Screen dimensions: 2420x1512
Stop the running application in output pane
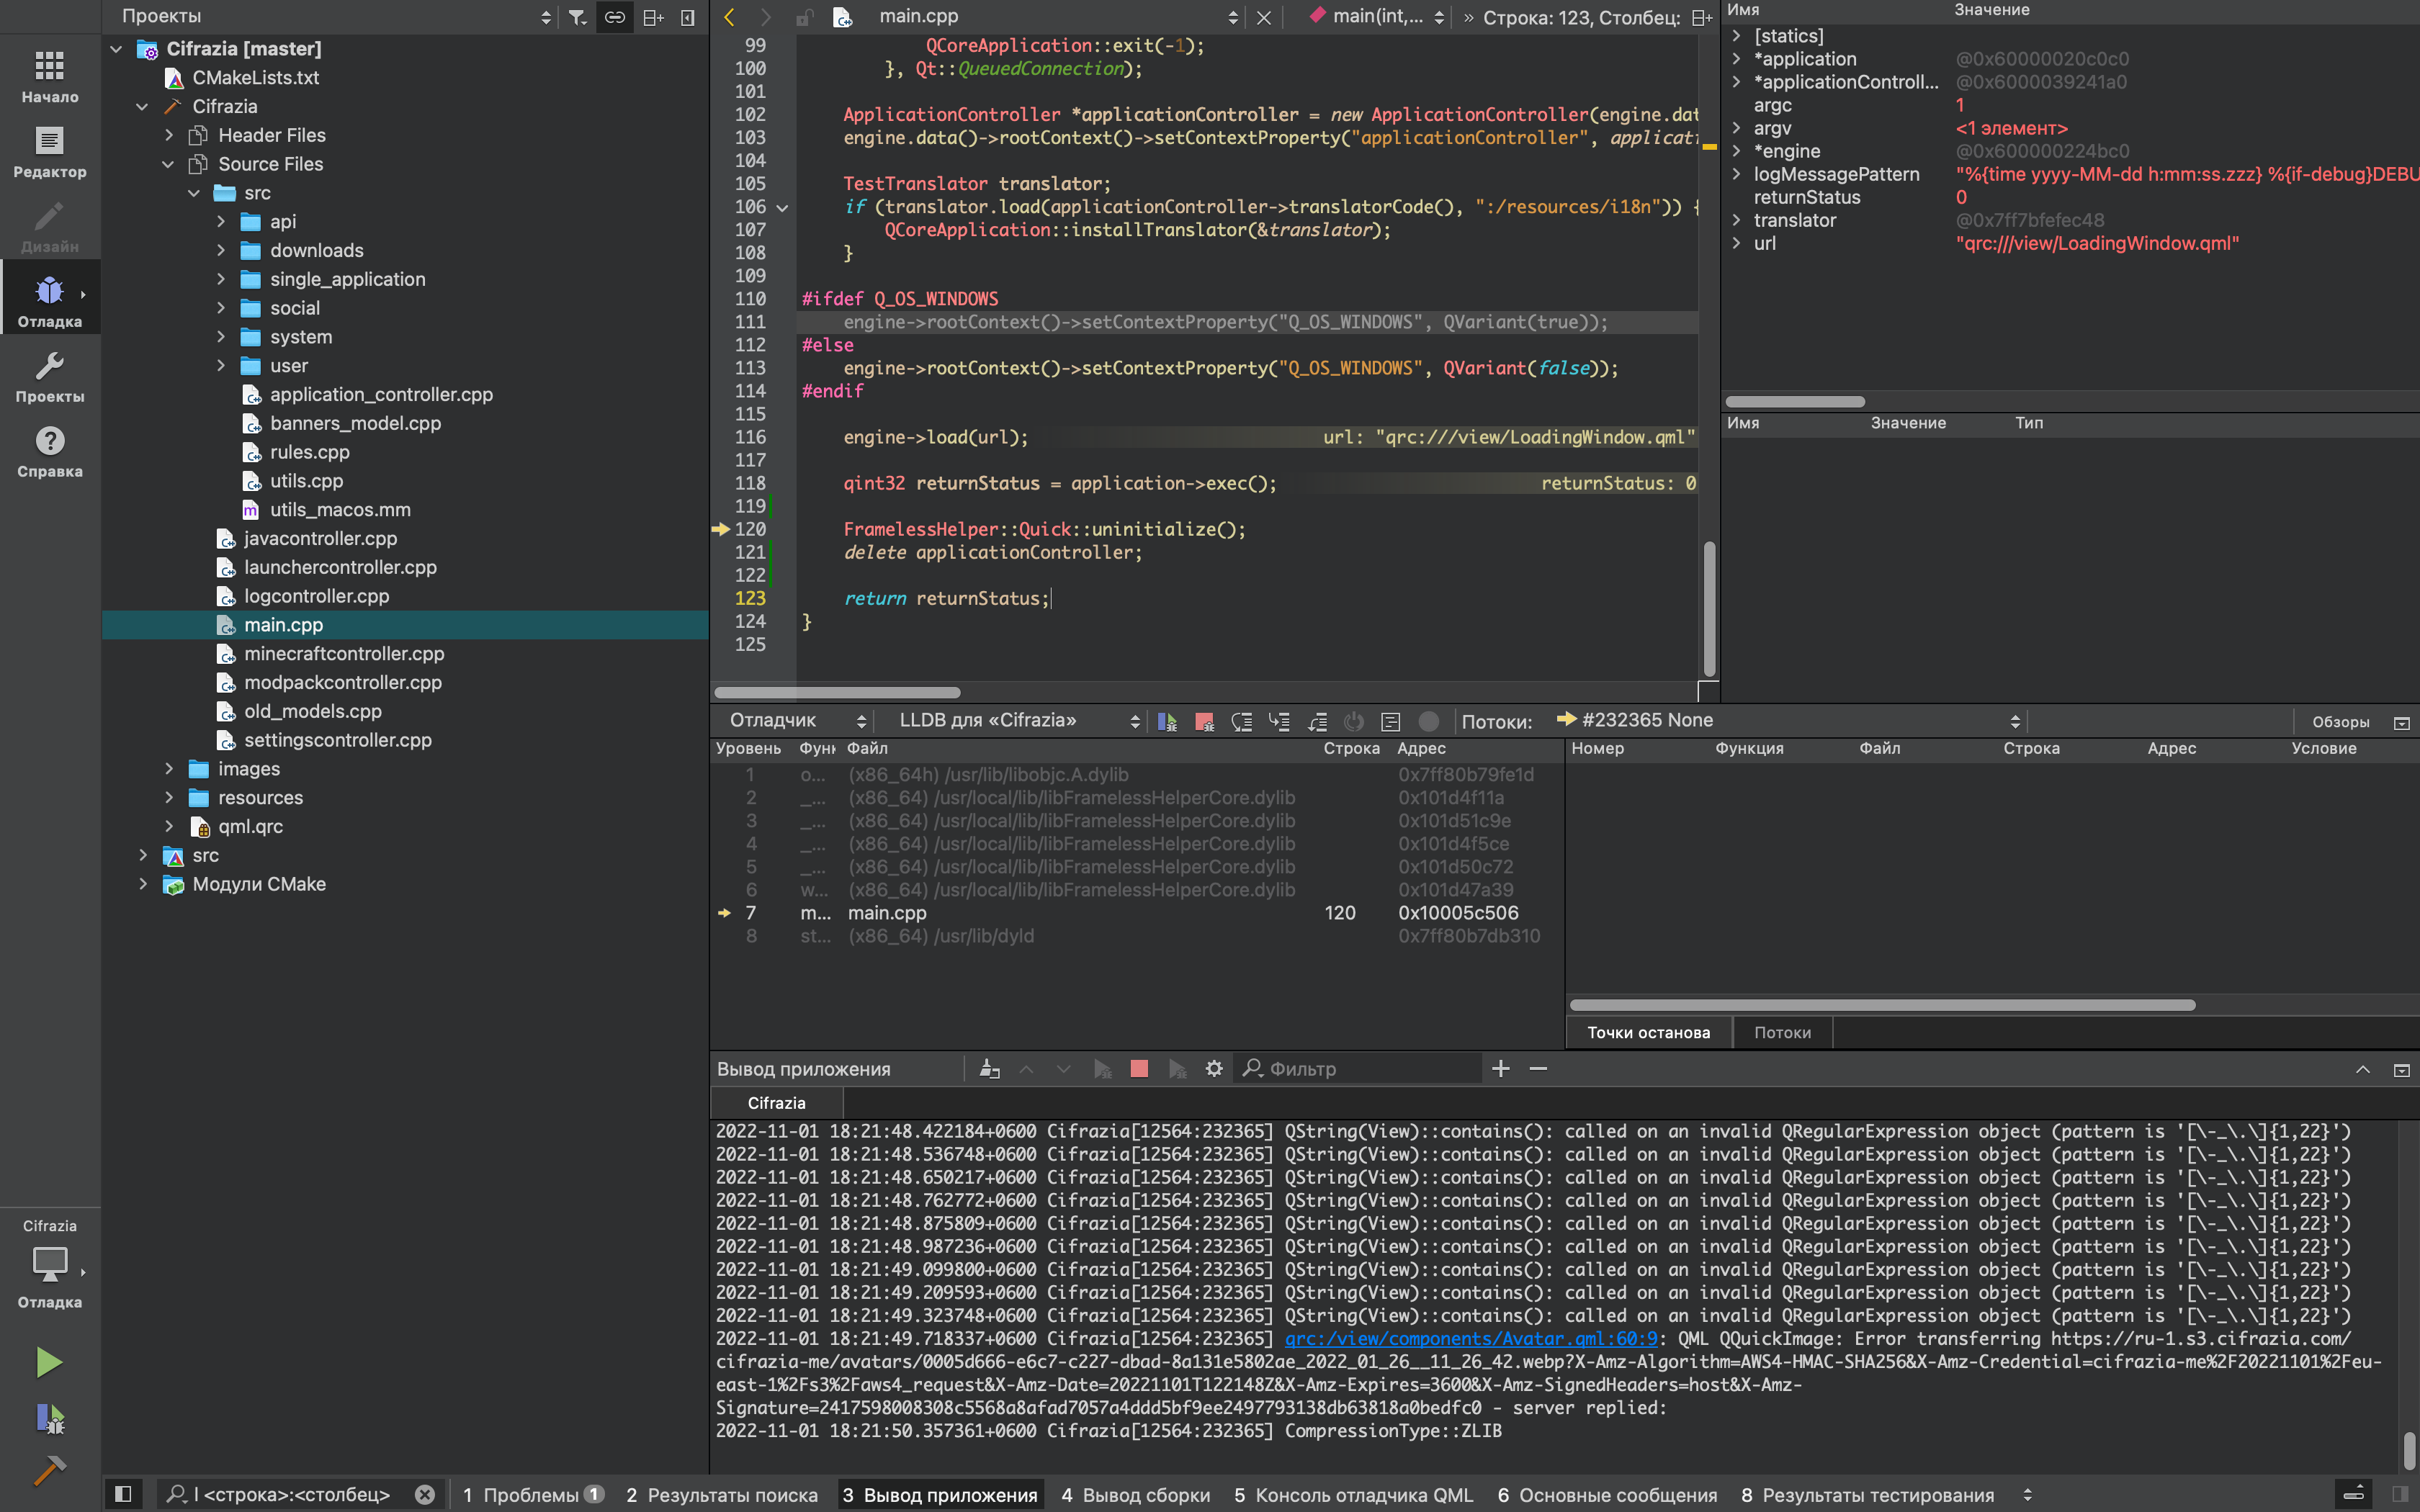[x=1139, y=1069]
